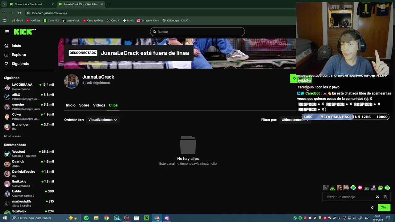Close the Stream - Kick Dashboard tab
The width and height of the screenshot is (395, 222).
pyautogui.click(x=52, y=4)
